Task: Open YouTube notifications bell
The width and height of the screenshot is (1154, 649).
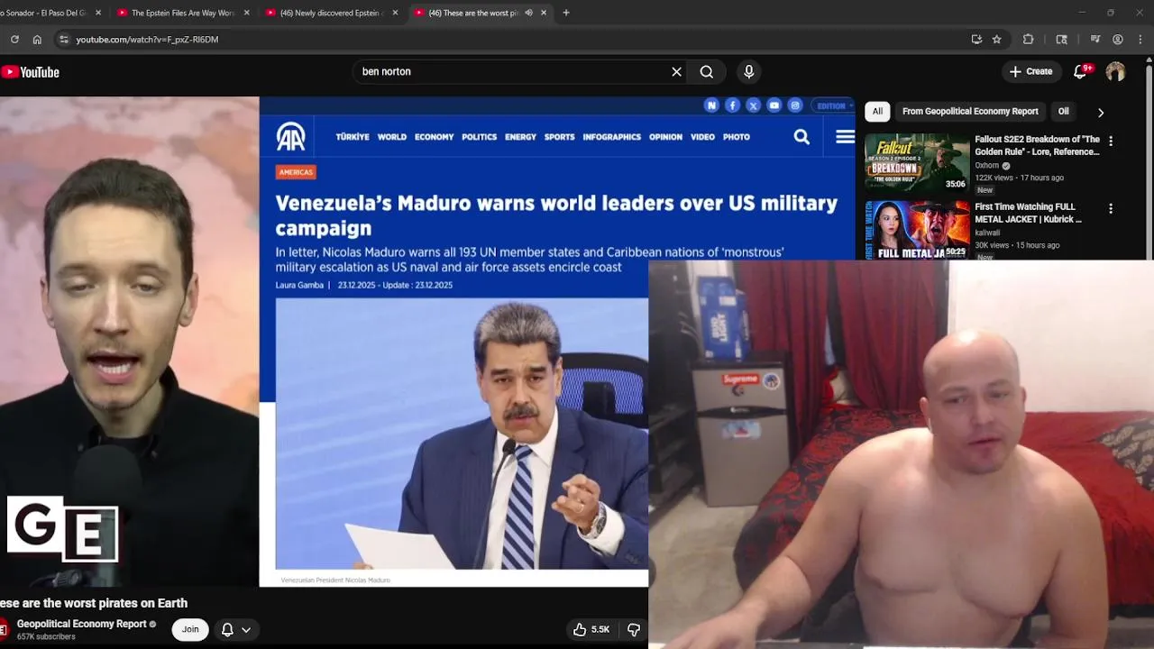Action: [1081, 71]
